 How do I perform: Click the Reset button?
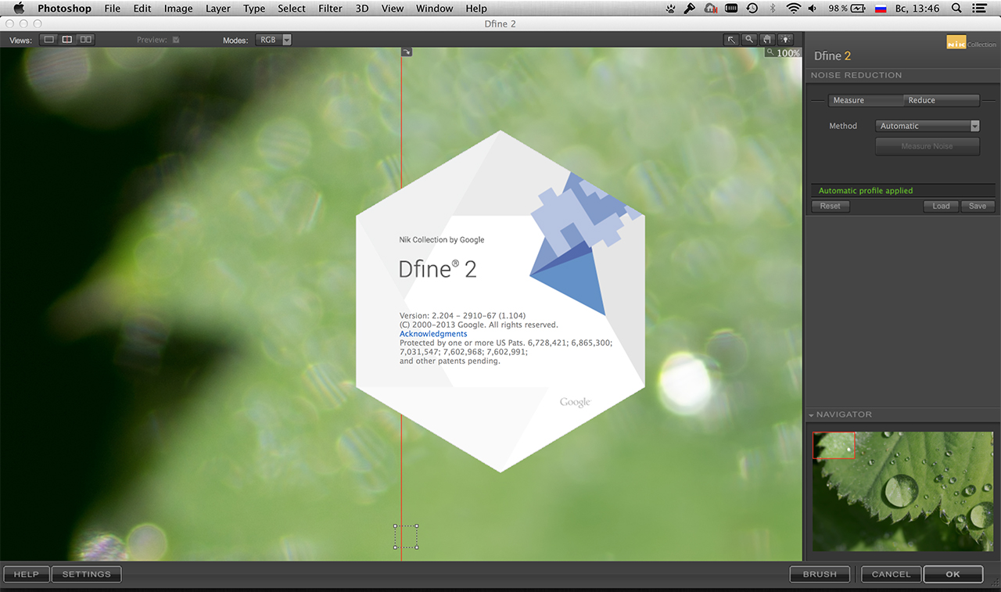tap(831, 206)
